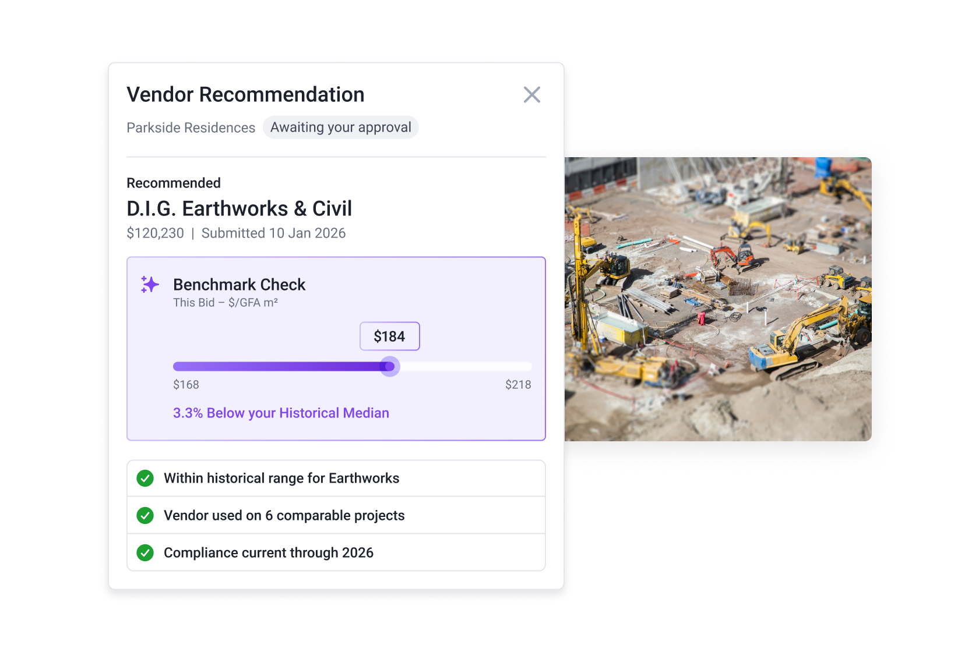The image size is (979, 652).
Task: Click the Parkside Residences project name
Action: [x=191, y=127]
